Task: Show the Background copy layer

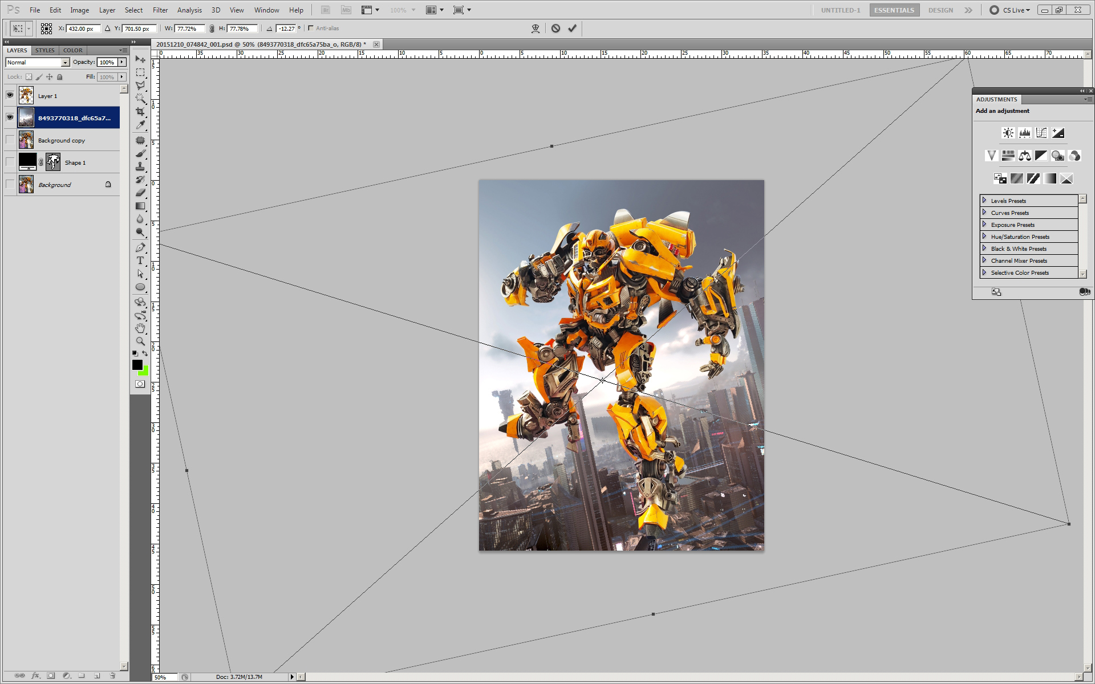Action: click(x=10, y=140)
